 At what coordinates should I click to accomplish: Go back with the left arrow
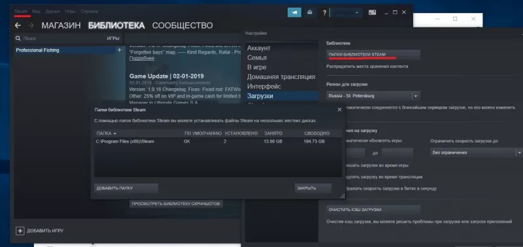click(18, 25)
